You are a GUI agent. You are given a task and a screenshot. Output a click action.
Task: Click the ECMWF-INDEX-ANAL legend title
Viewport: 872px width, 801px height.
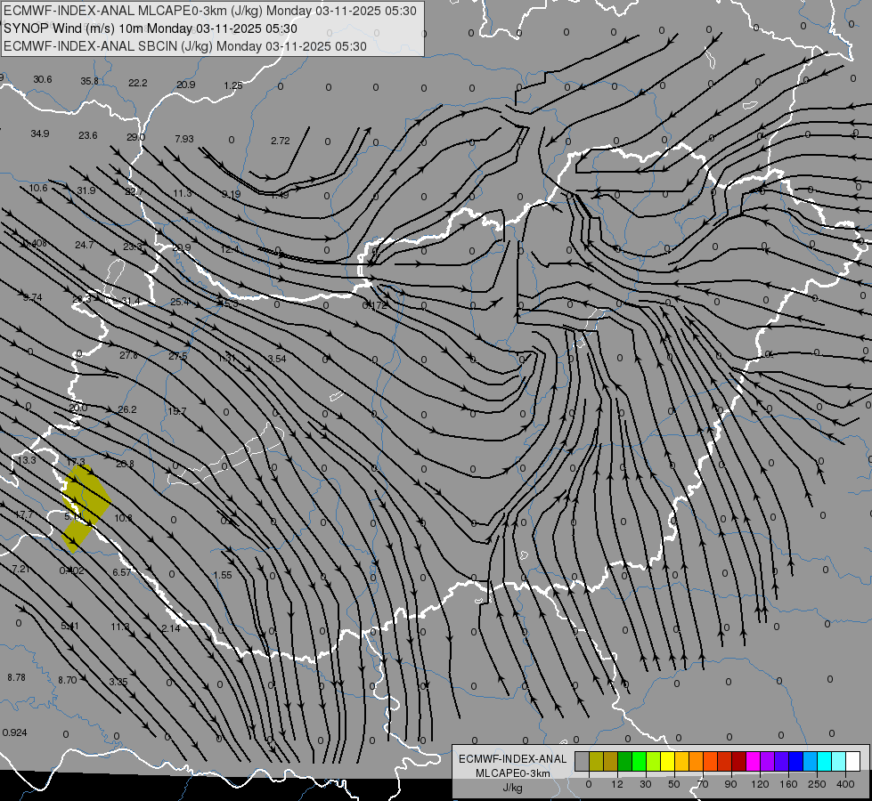(x=513, y=759)
